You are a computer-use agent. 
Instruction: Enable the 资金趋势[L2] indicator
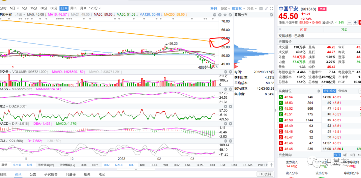(46, 165)
